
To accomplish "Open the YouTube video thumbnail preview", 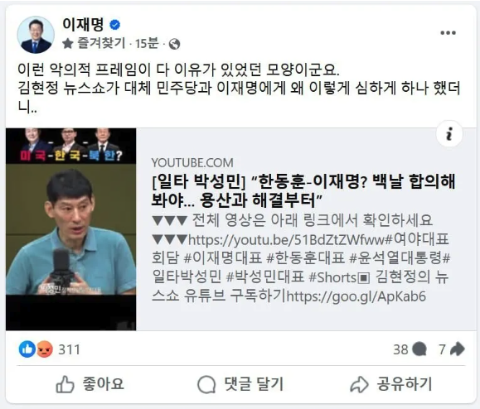I will pyautogui.click(x=71, y=229).
